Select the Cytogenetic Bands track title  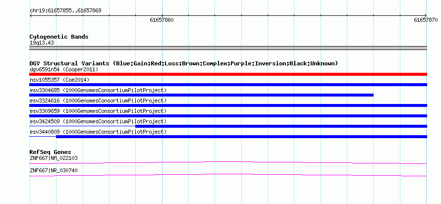(x=59, y=37)
